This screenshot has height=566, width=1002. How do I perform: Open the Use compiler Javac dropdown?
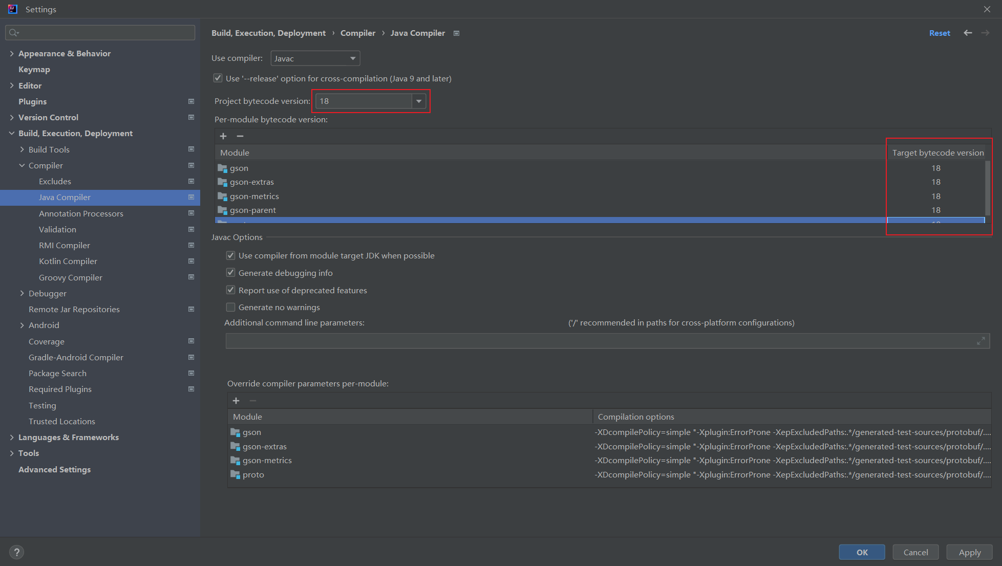[315, 58]
